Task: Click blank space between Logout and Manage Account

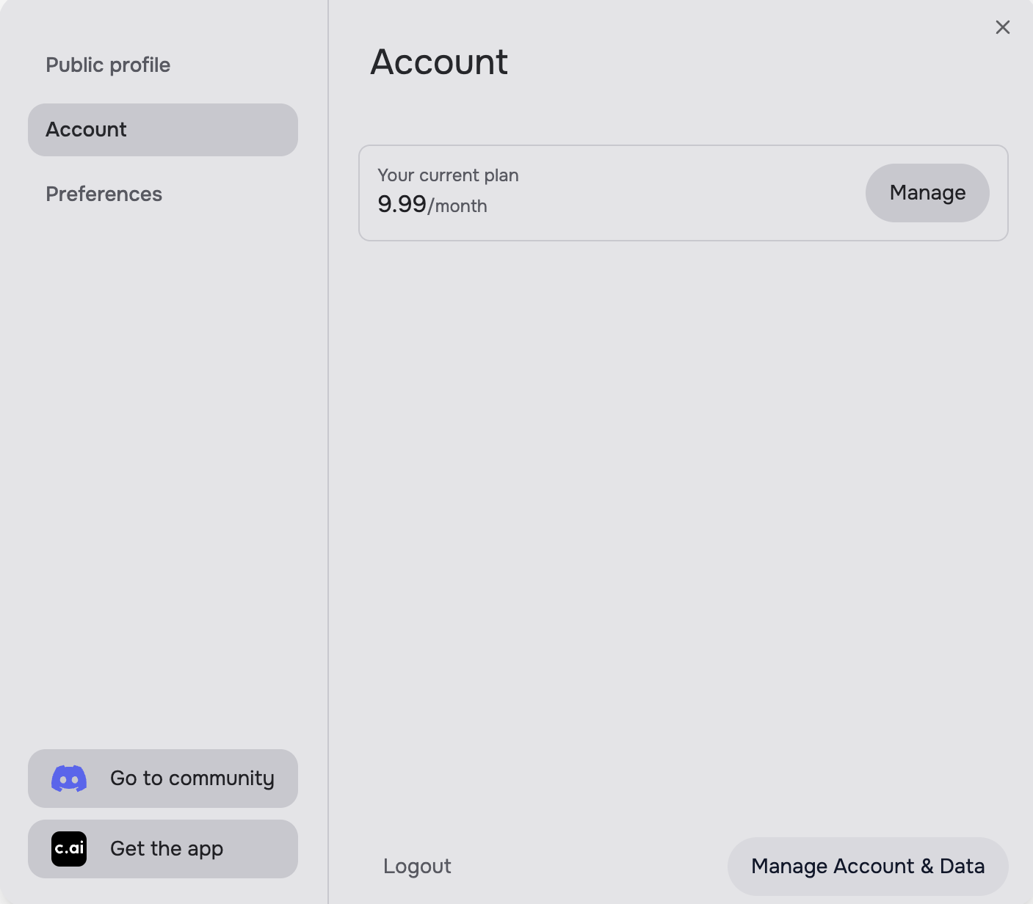Action: tap(587, 867)
